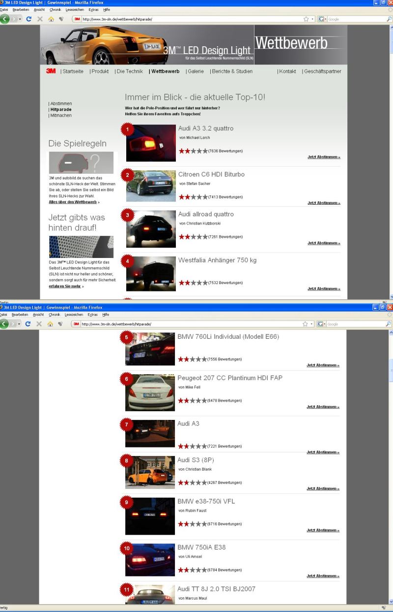
Task: Click Abstimmen in the sidebar submenu
Action: pyautogui.click(x=60, y=103)
